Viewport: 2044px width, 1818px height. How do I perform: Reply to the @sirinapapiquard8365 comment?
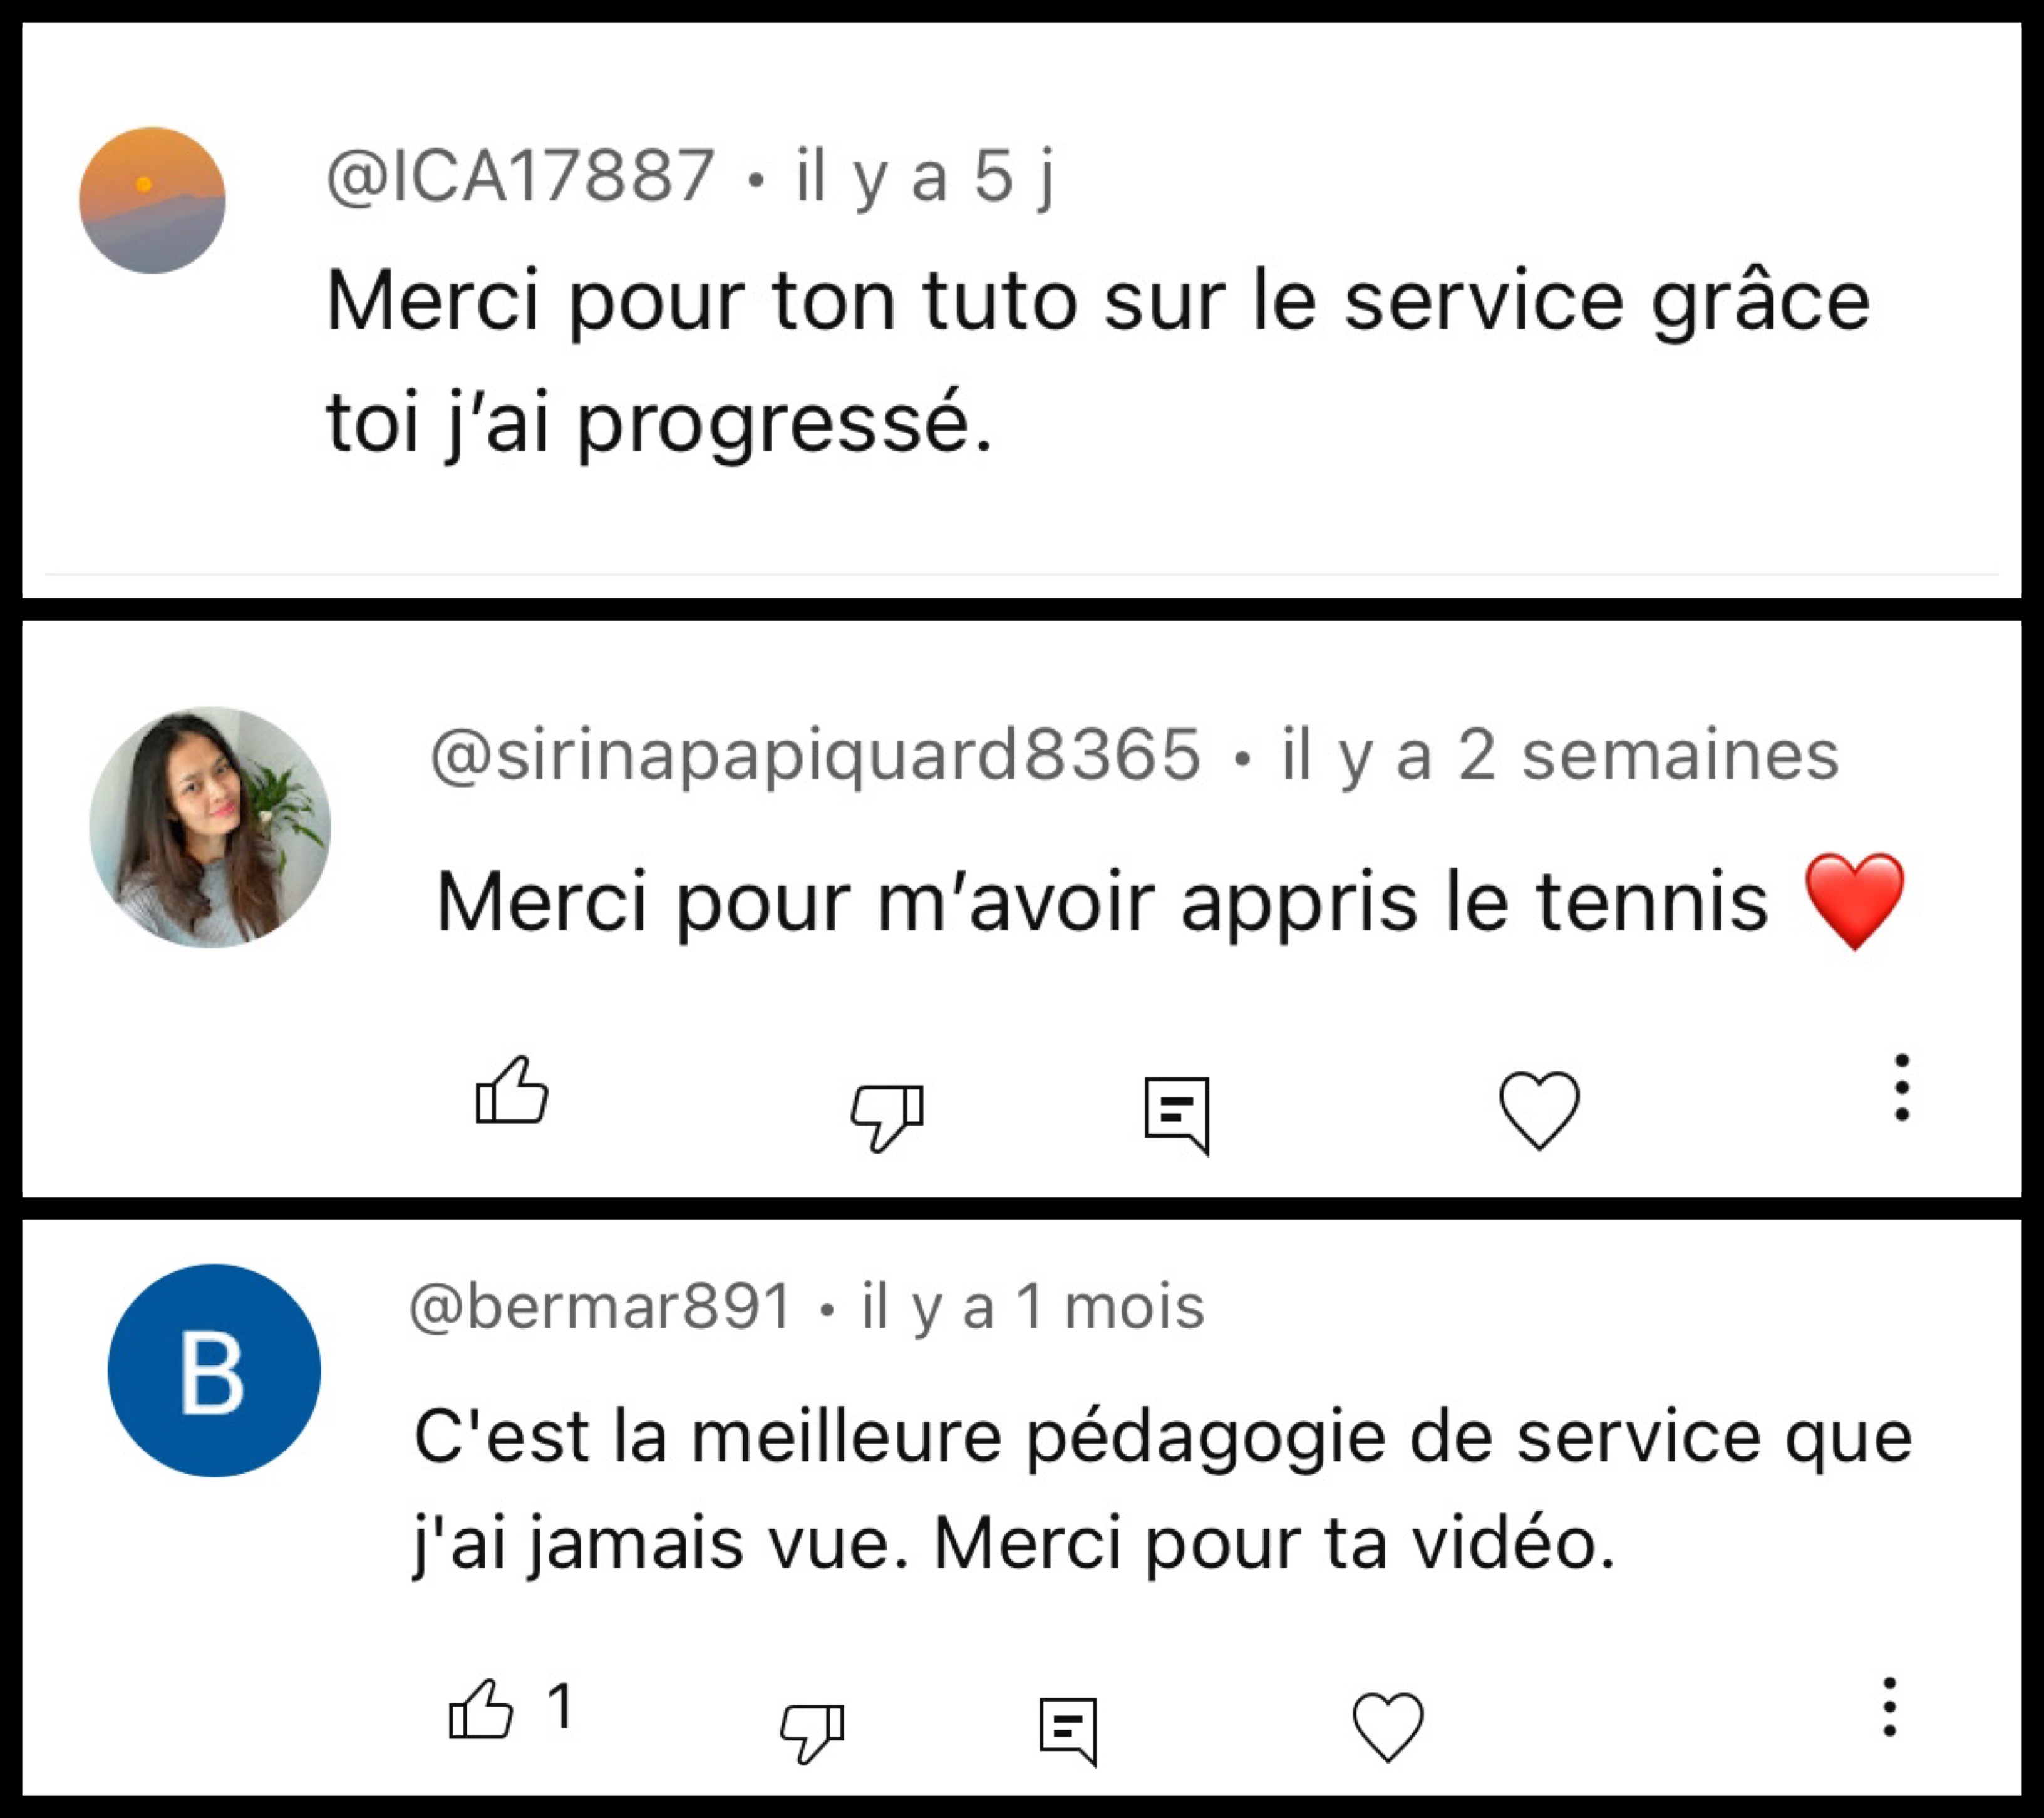click(x=1177, y=1113)
